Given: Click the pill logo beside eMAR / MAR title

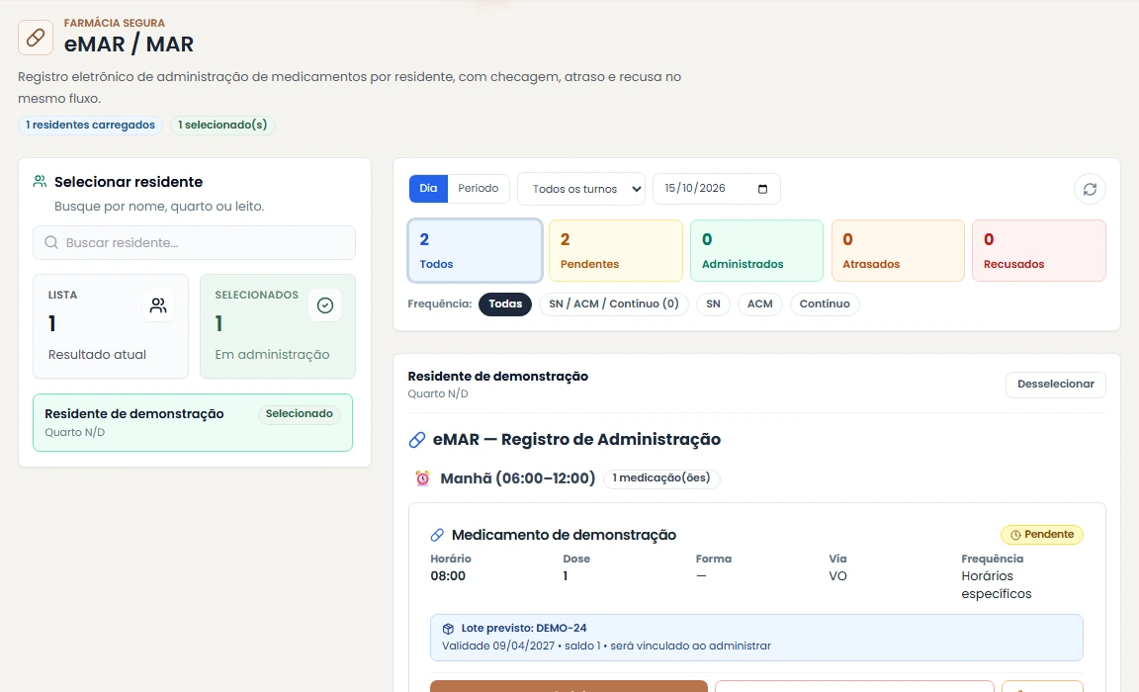Looking at the screenshot, I should [x=36, y=37].
